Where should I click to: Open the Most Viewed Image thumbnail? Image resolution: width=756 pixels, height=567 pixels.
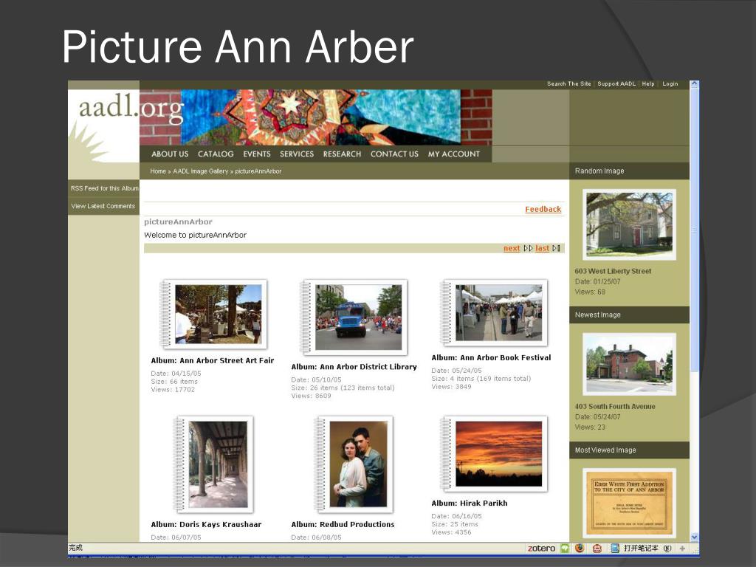629,504
